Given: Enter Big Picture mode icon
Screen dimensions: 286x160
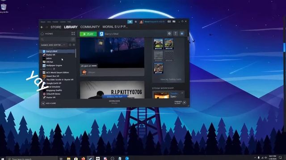Looking at the screenshot, I should [x=174, y=22].
